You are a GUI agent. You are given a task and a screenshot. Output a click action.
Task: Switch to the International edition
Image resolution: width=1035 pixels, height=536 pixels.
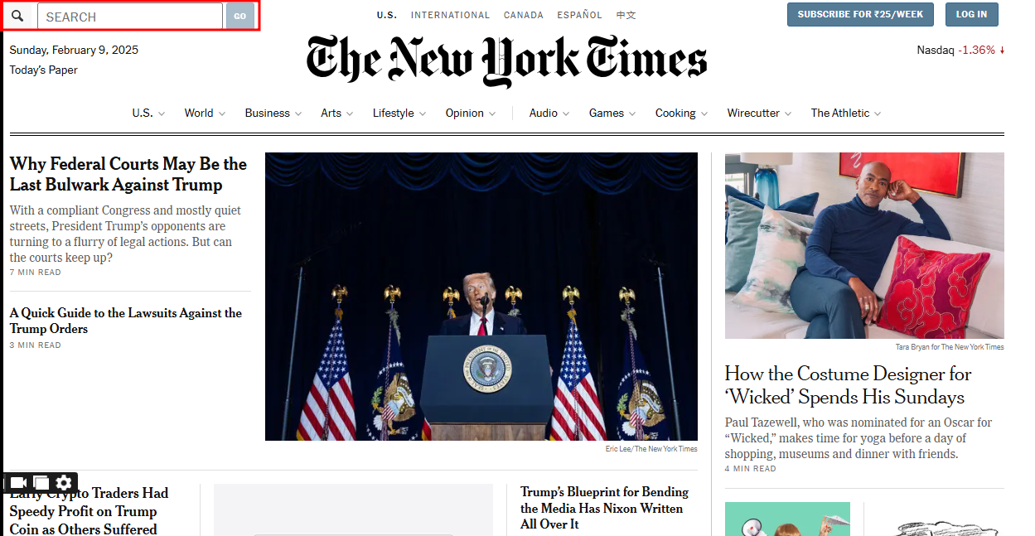450,15
